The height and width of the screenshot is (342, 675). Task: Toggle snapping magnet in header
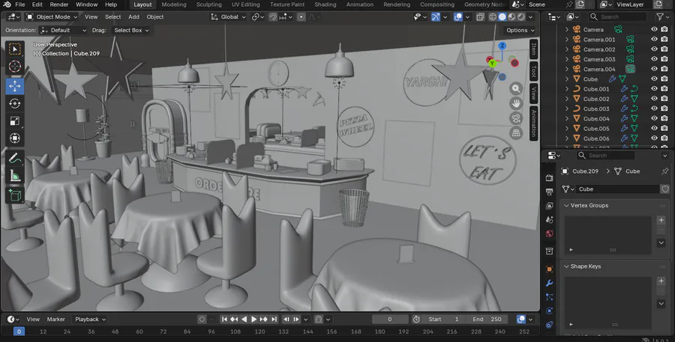coord(273,16)
